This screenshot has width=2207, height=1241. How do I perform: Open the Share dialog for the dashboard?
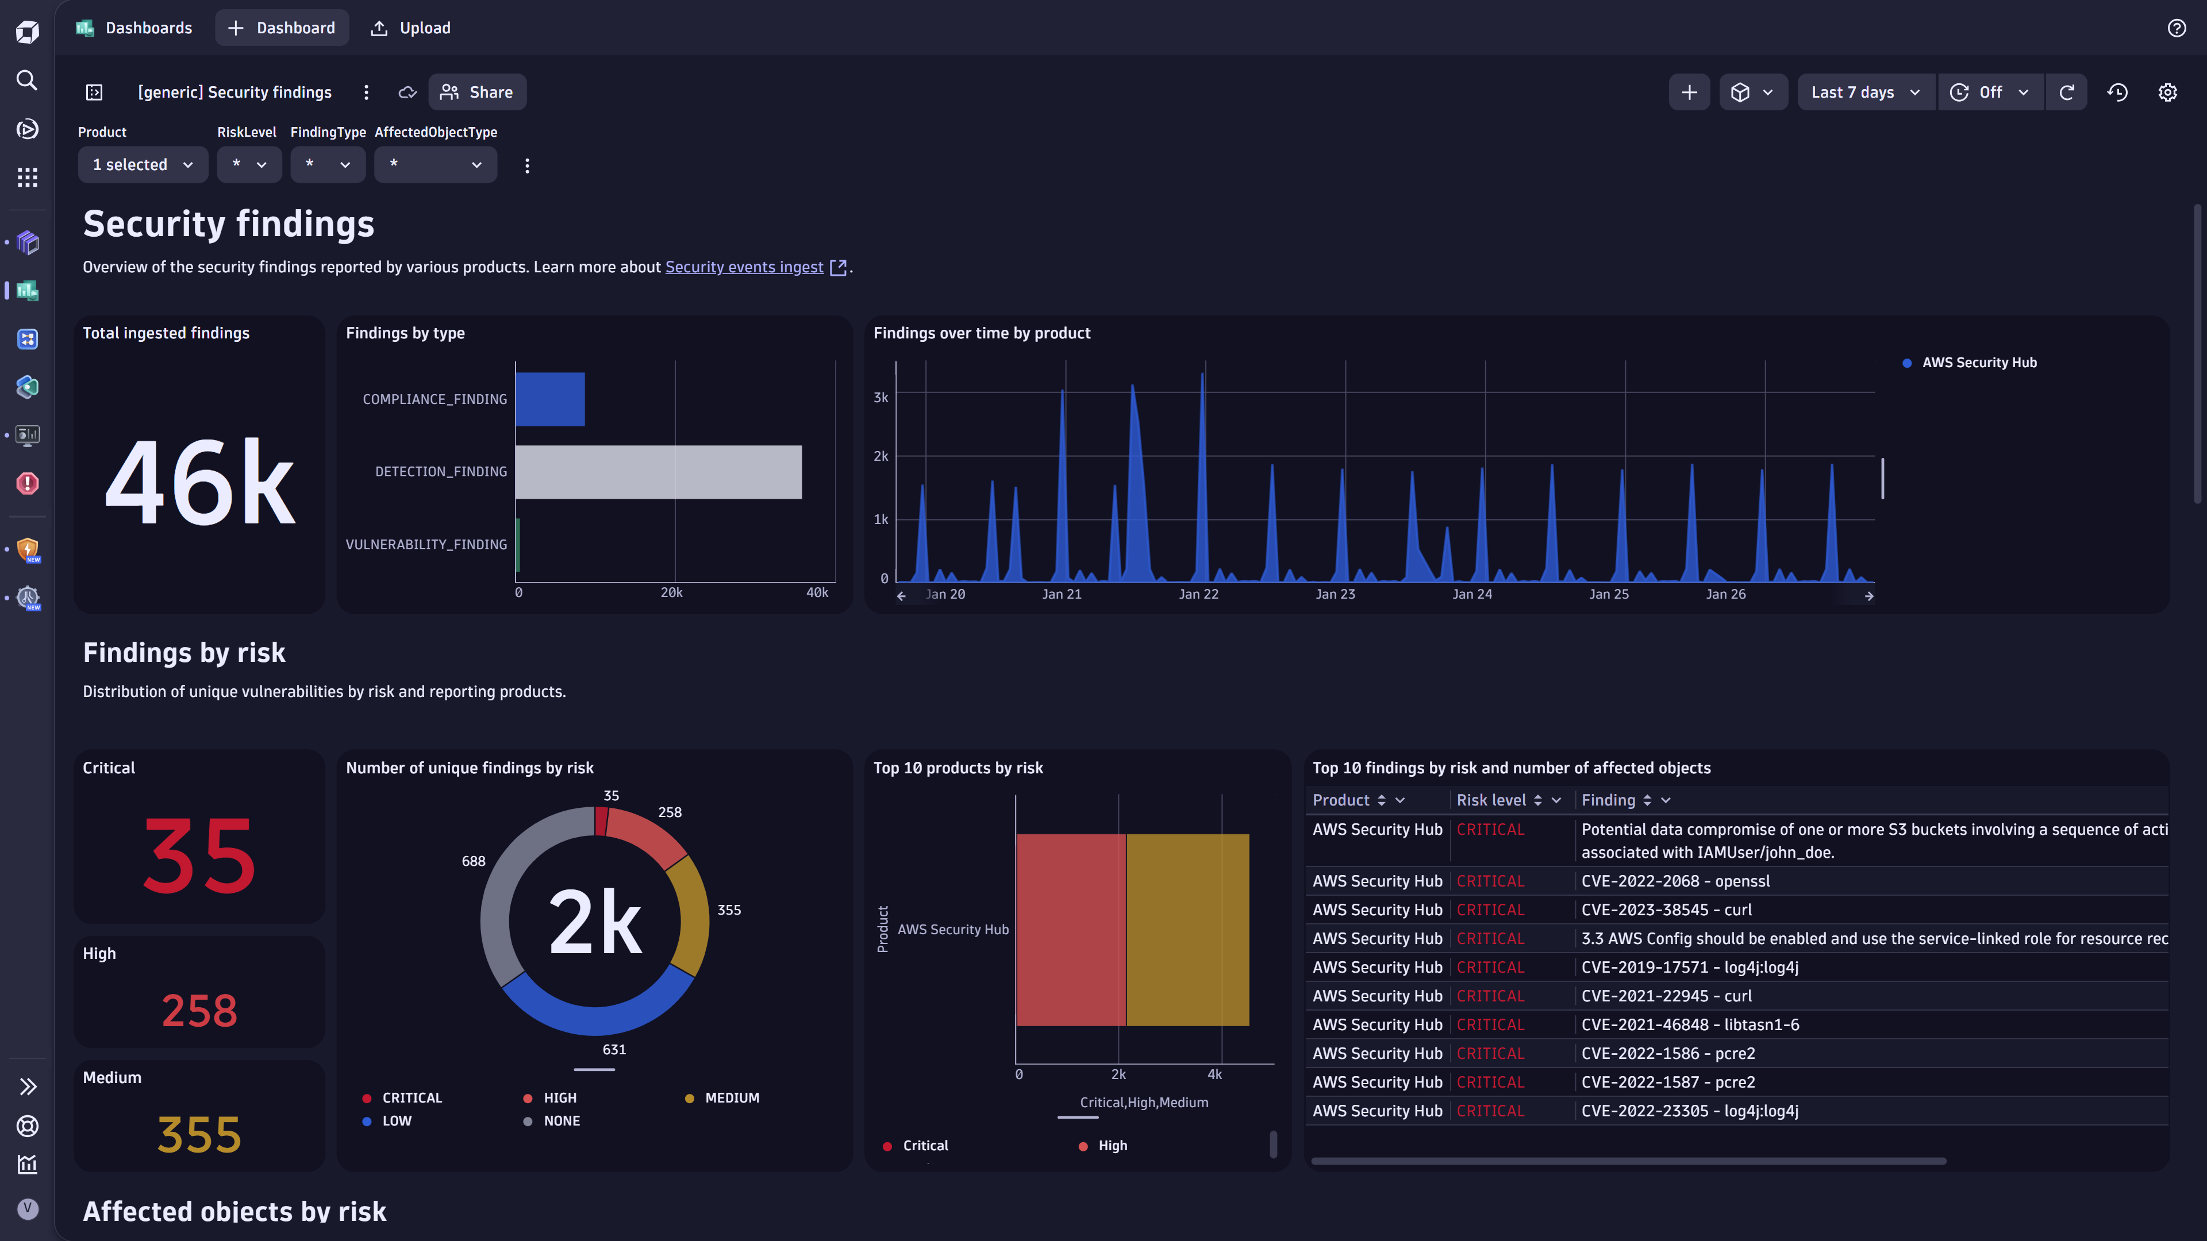[477, 92]
